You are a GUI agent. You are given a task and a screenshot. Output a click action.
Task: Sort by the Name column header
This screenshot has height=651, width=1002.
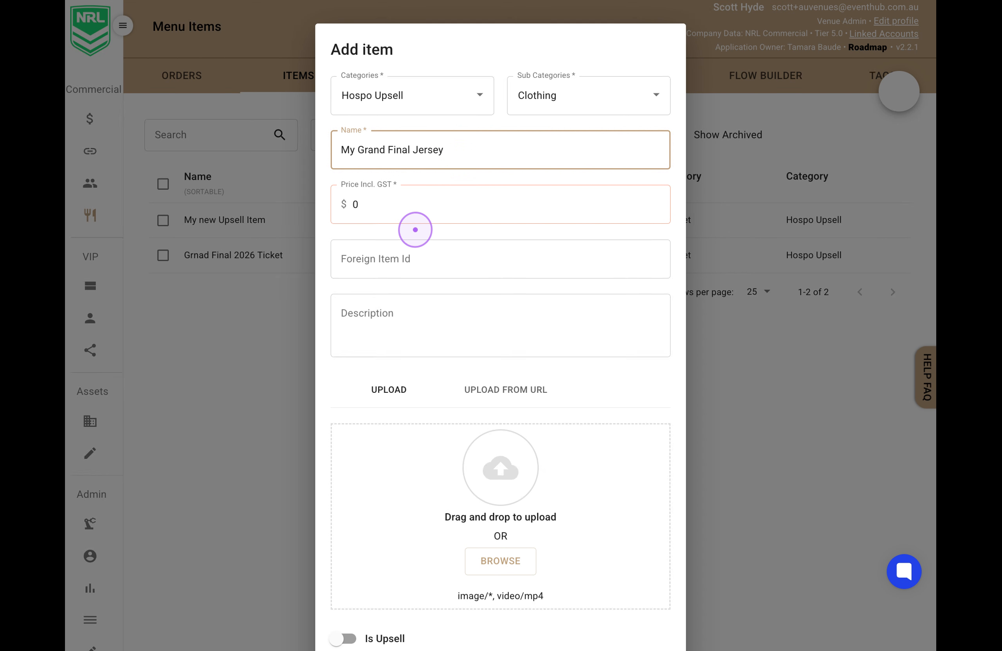pyautogui.click(x=197, y=176)
